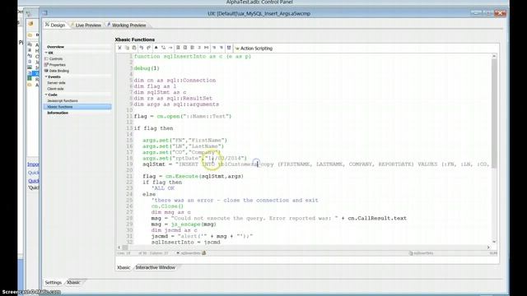Open Action Scripting

click(x=254, y=49)
